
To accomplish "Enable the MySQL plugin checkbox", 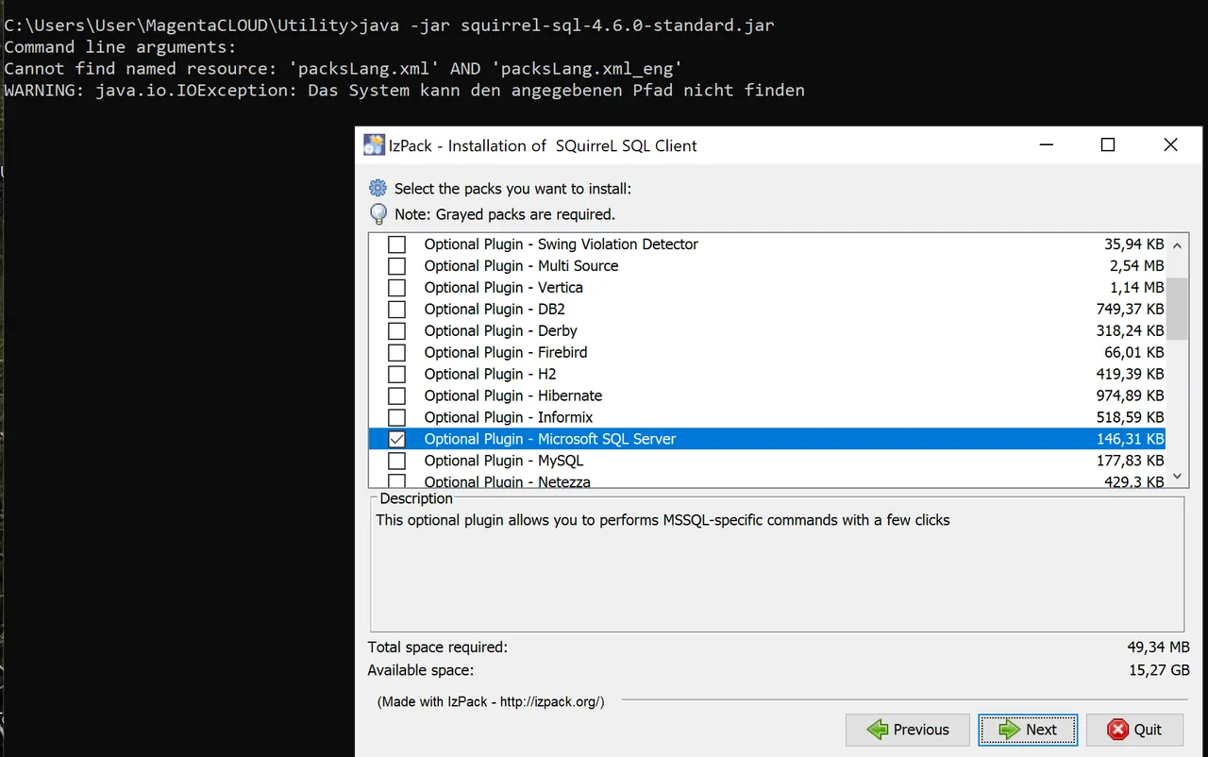I will (x=397, y=462).
